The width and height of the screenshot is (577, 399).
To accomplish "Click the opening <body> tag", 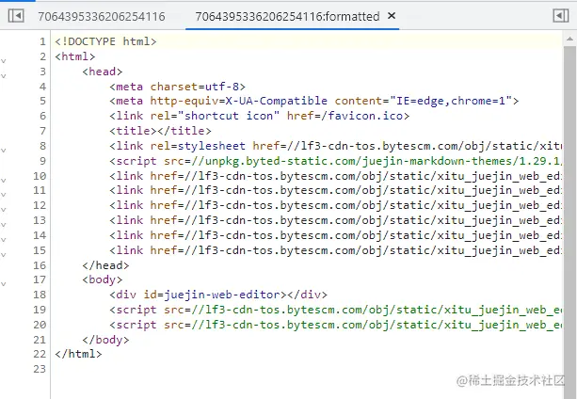I will pyautogui.click(x=103, y=279).
